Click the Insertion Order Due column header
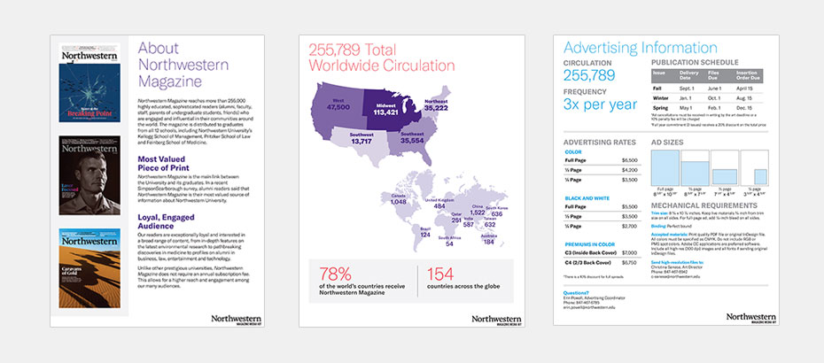 pyautogui.click(x=746, y=75)
